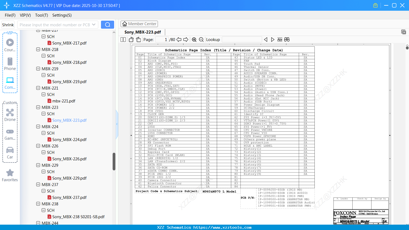Open the VIP(V) menu

25,15
